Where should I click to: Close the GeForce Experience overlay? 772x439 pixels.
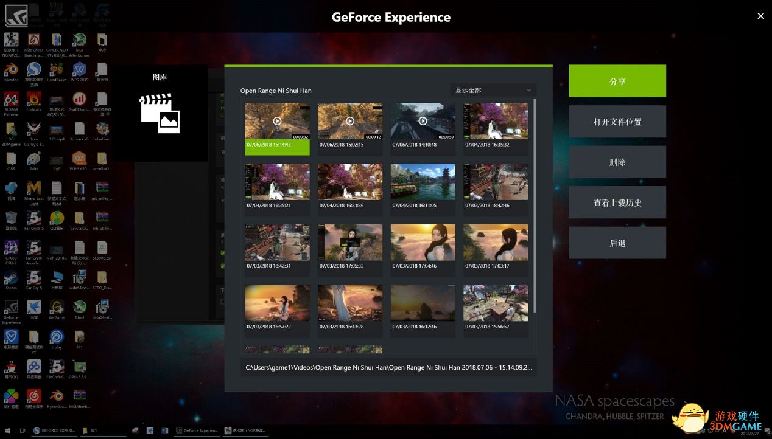(760, 16)
